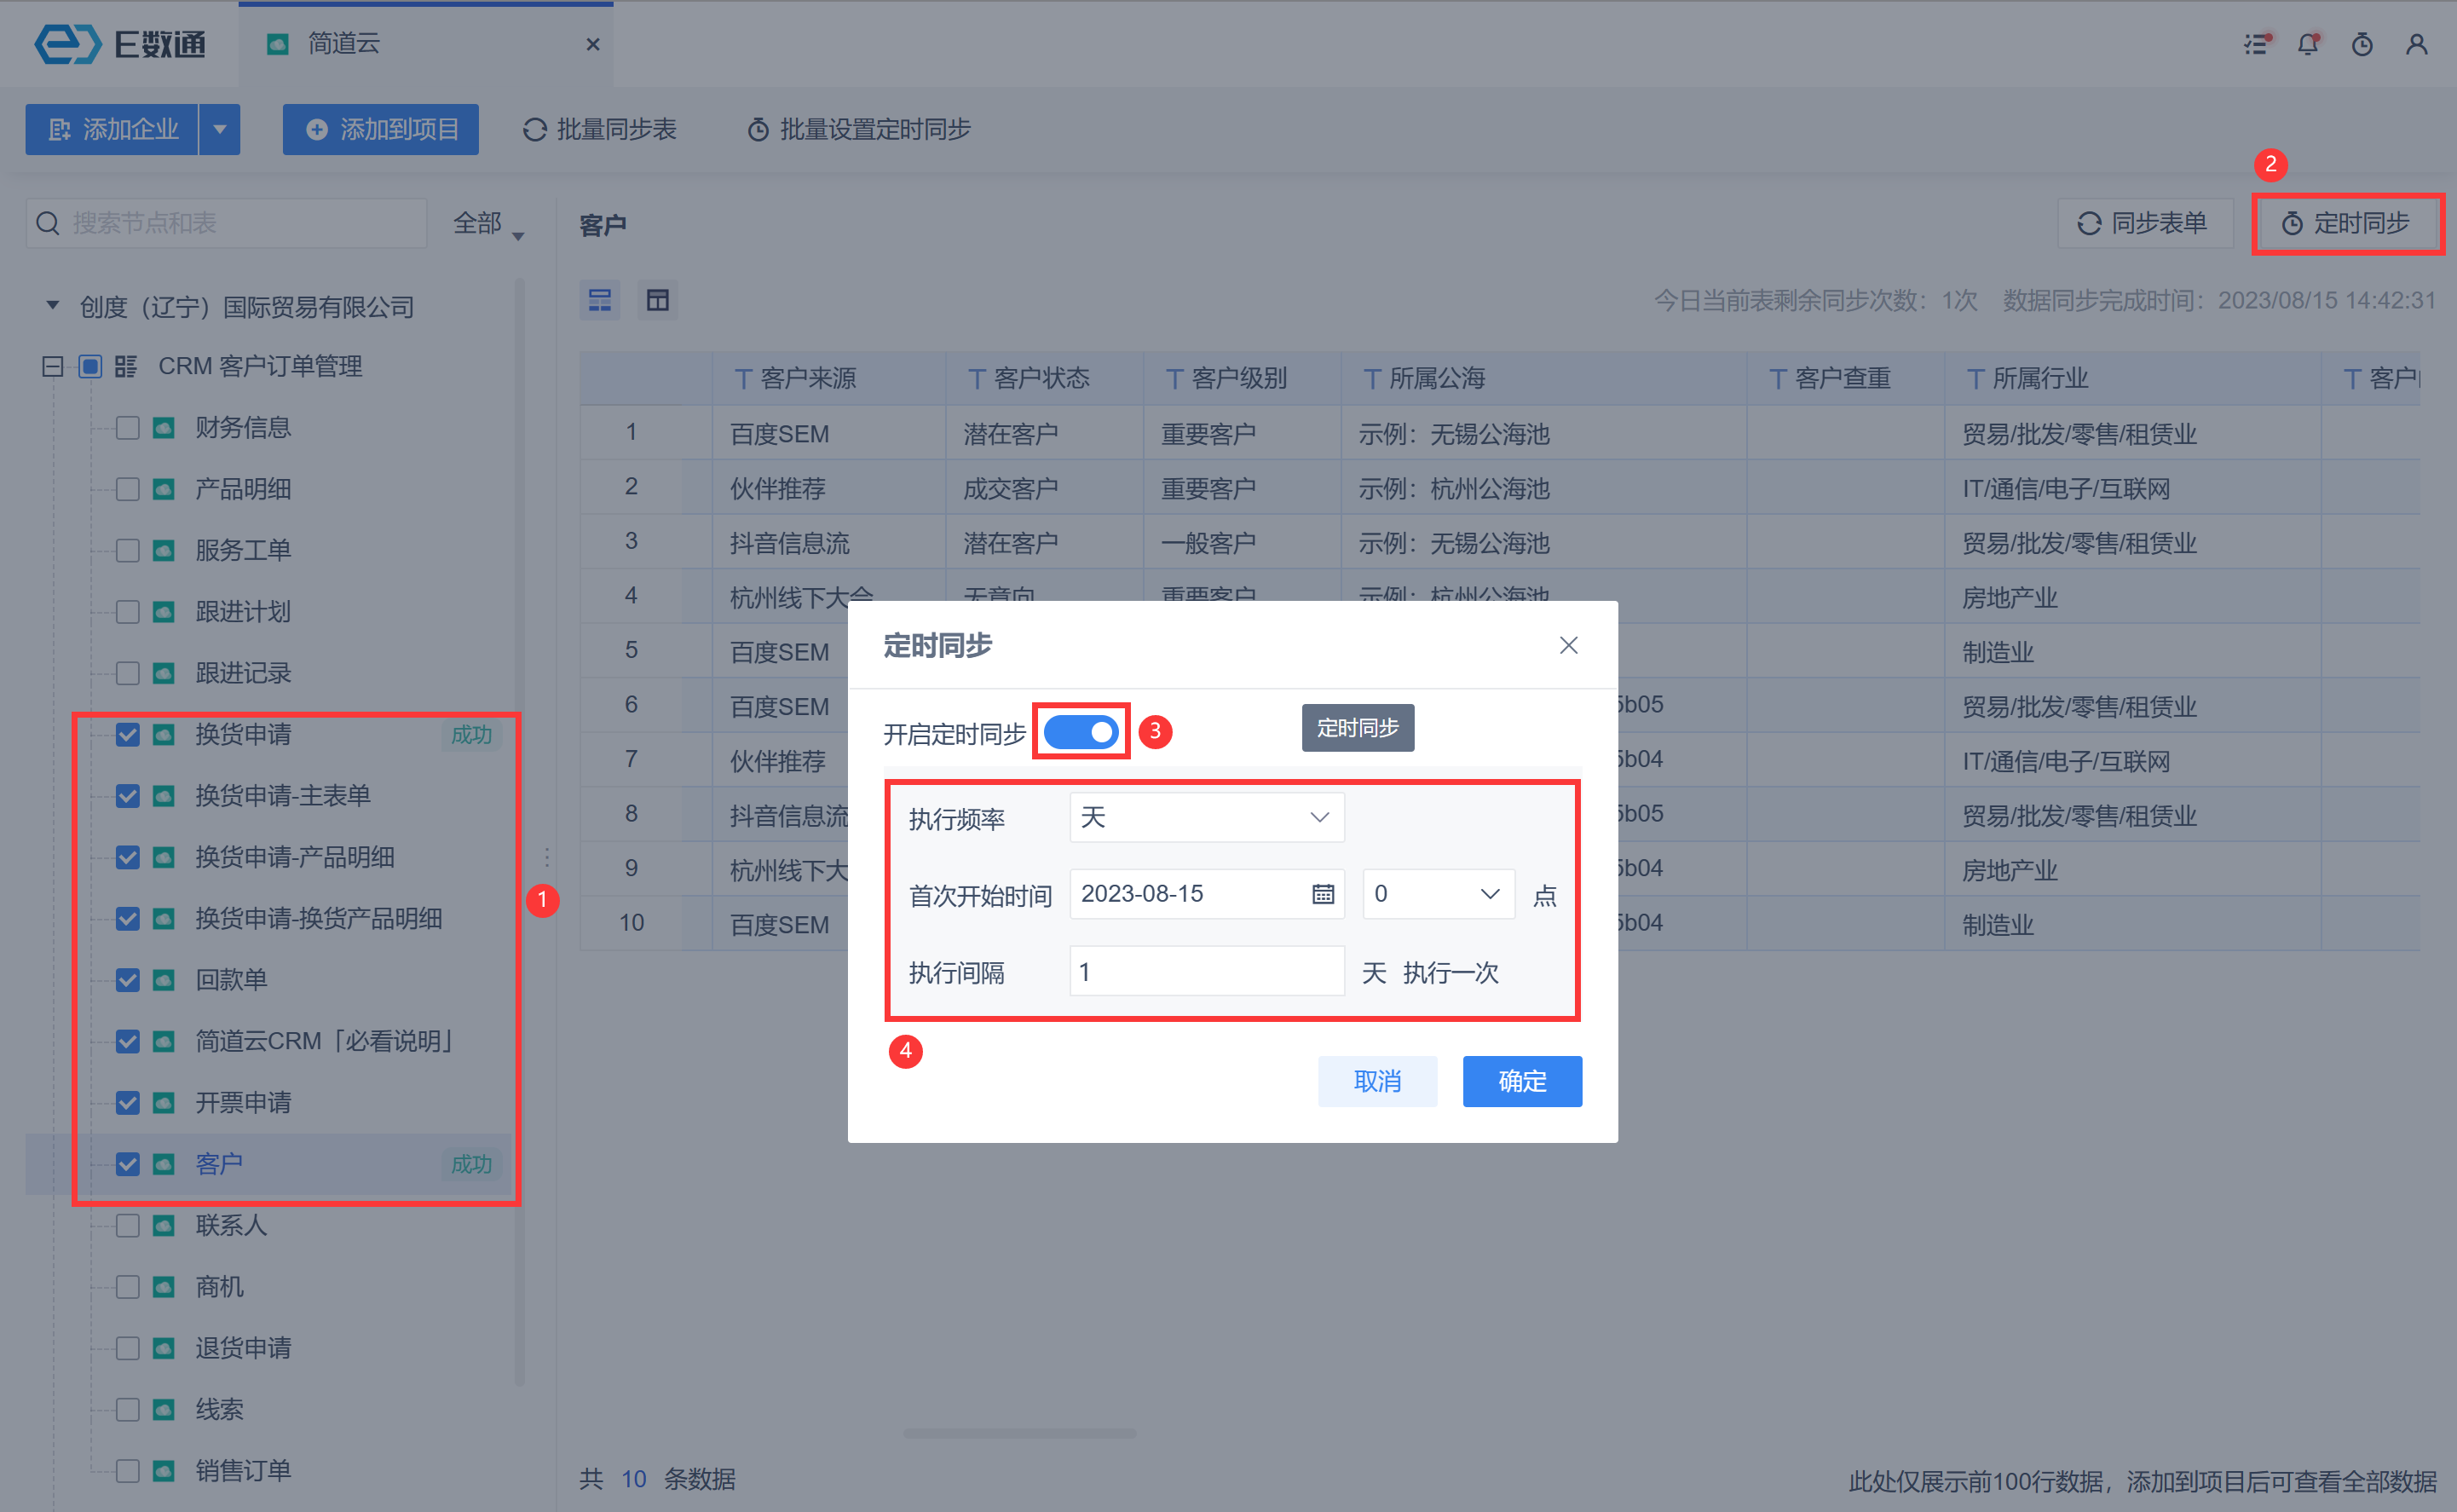Open the notification bell icon
Viewport: 2457px width, 1512px height.
pos(2307,44)
